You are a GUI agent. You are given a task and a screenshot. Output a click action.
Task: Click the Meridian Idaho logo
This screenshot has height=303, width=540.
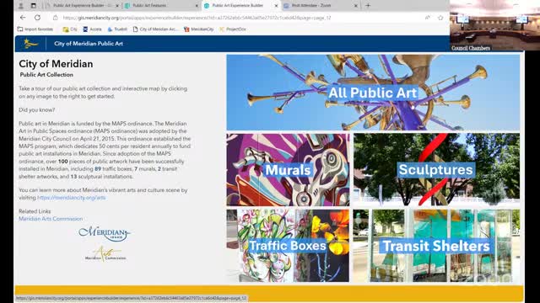click(105, 234)
